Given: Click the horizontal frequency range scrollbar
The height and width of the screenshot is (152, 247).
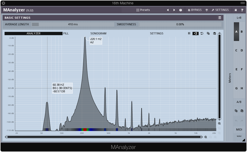Looking at the screenshot, I should point(104,137).
